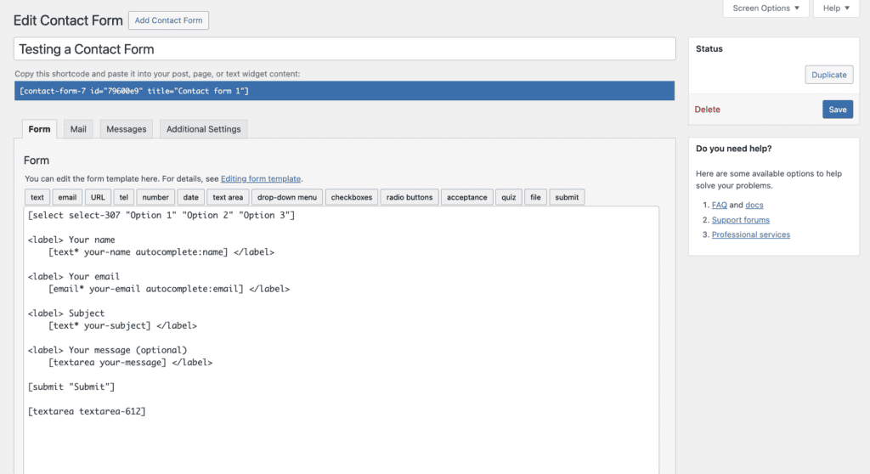This screenshot has height=474, width=870.
Task: Insert a text tag
Action: pyautogui.click(x=37, y=197)
